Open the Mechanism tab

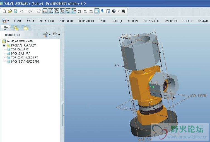(86, 21)
